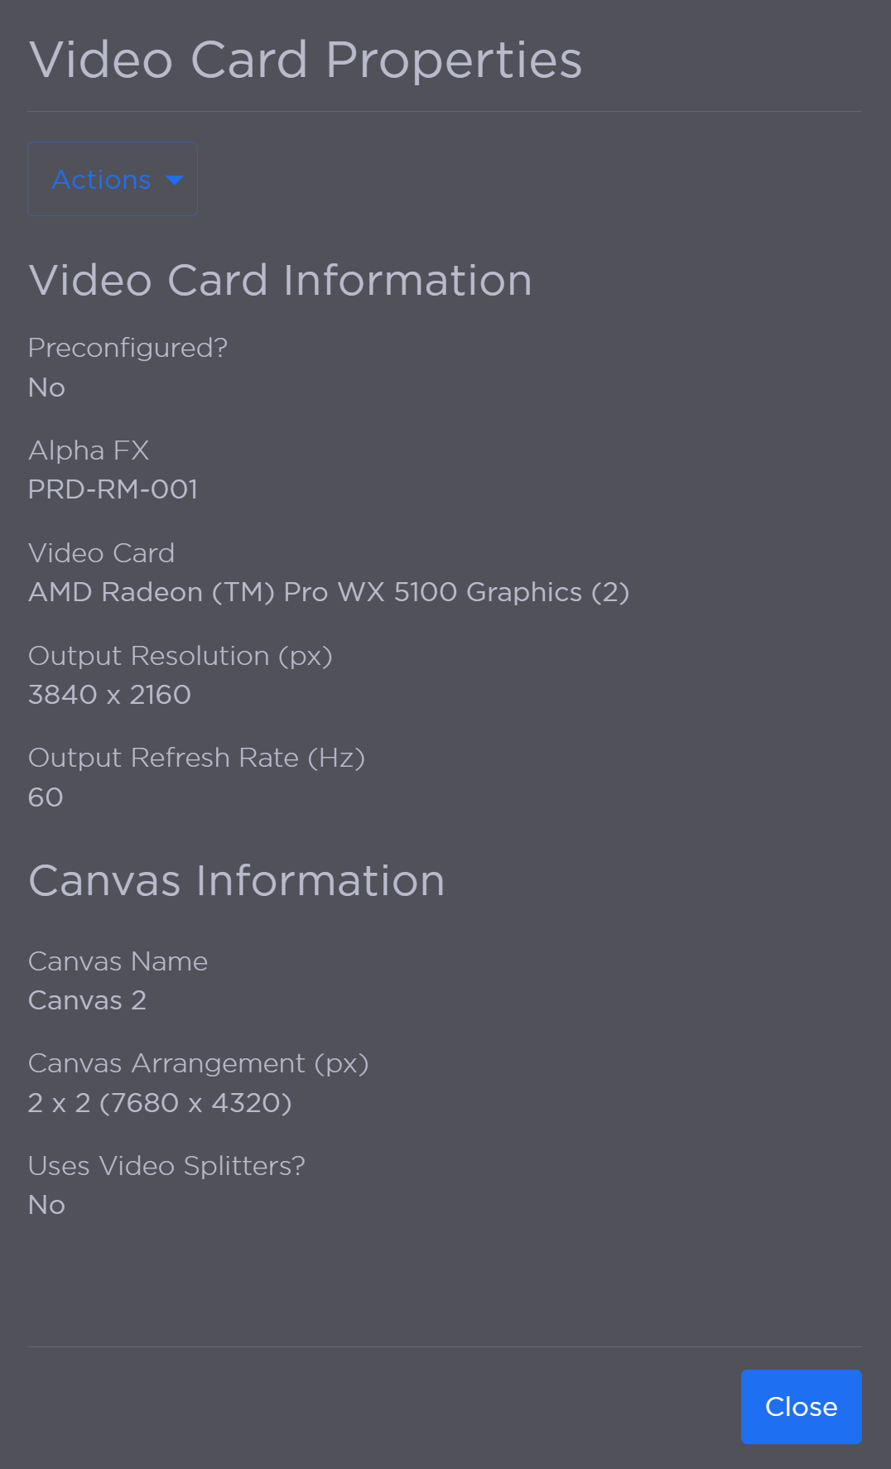Expand the Actions chevron arrow

tap(175, 179)
